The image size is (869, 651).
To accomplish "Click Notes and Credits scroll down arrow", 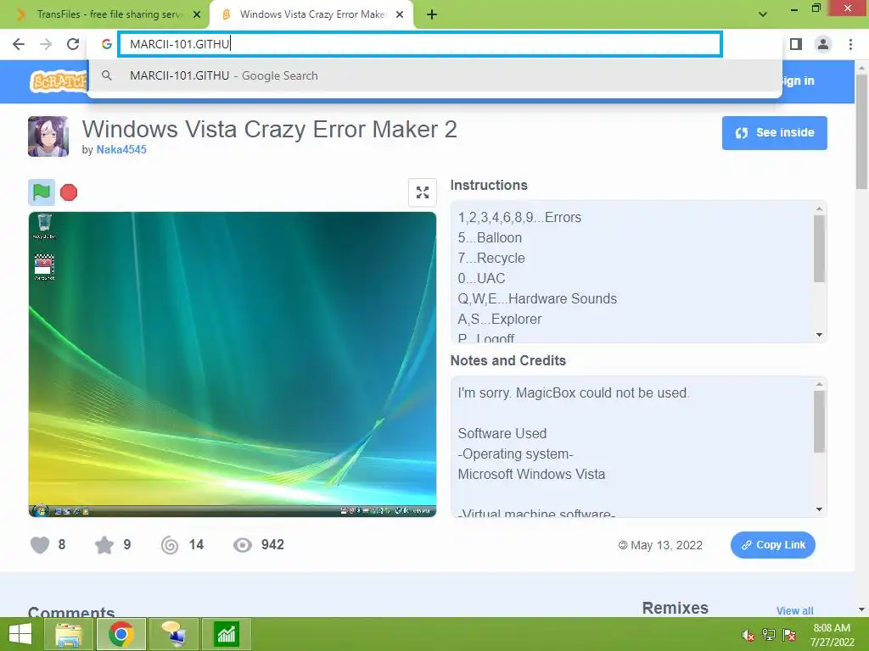I will tap(819, 509).
